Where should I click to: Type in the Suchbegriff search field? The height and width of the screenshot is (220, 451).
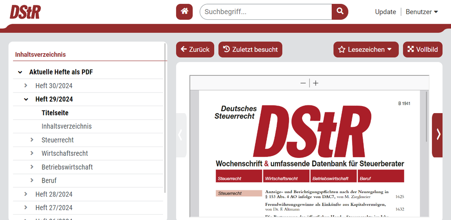(266, 12)
